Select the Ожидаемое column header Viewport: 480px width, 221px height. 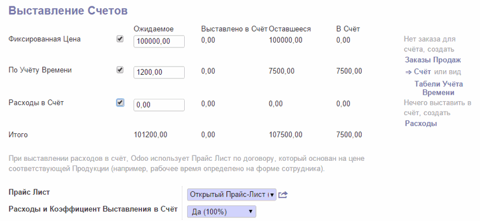pyautogui.click(x=154, y=29)
